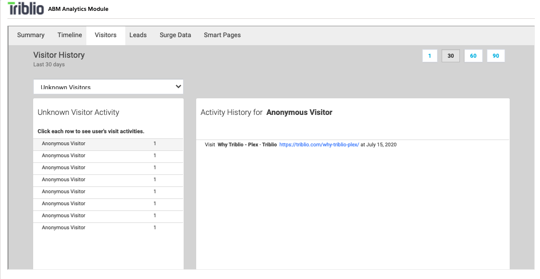
Task: Choose the 60 days range button
Action: (473, 55)
